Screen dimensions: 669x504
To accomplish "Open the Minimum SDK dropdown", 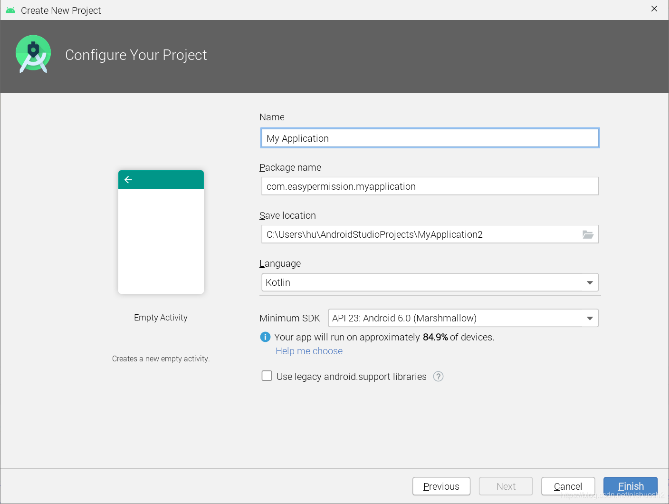I will 463,318.
